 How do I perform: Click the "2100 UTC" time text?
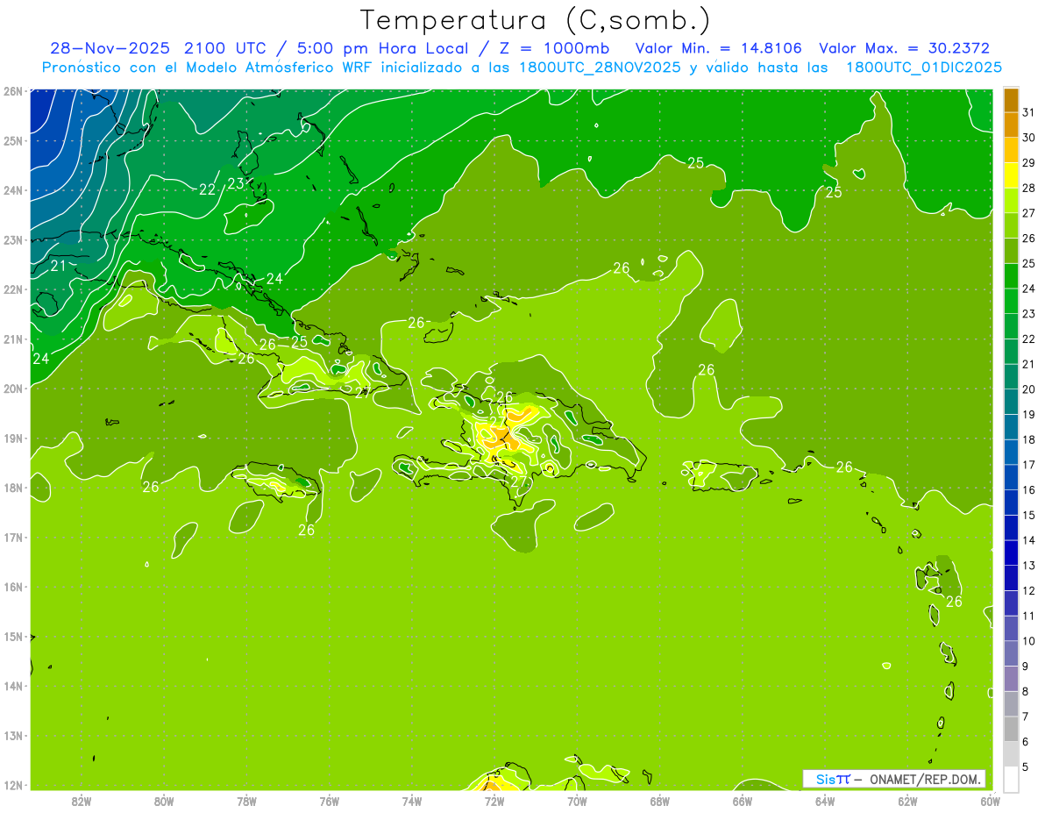(x=226, y=48)
